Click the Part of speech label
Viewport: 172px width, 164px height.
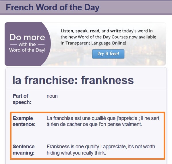22,99
